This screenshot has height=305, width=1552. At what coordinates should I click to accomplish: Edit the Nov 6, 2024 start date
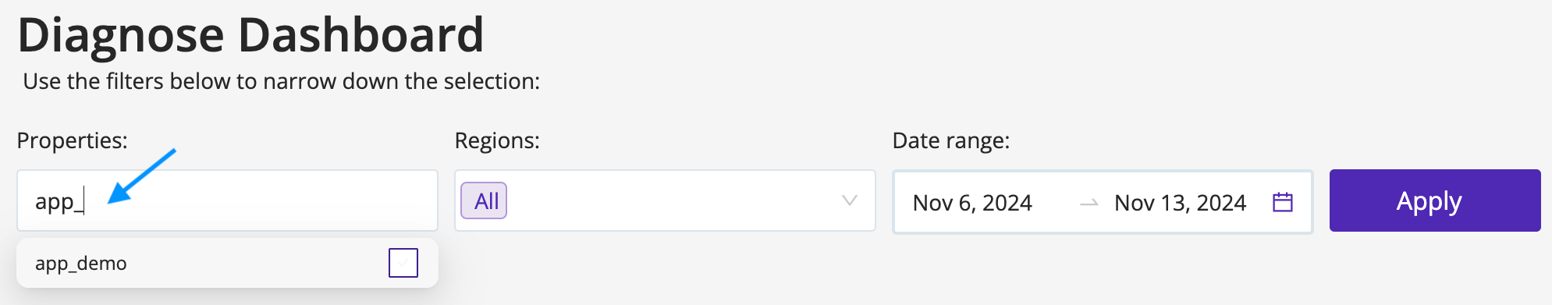[972, 203]
